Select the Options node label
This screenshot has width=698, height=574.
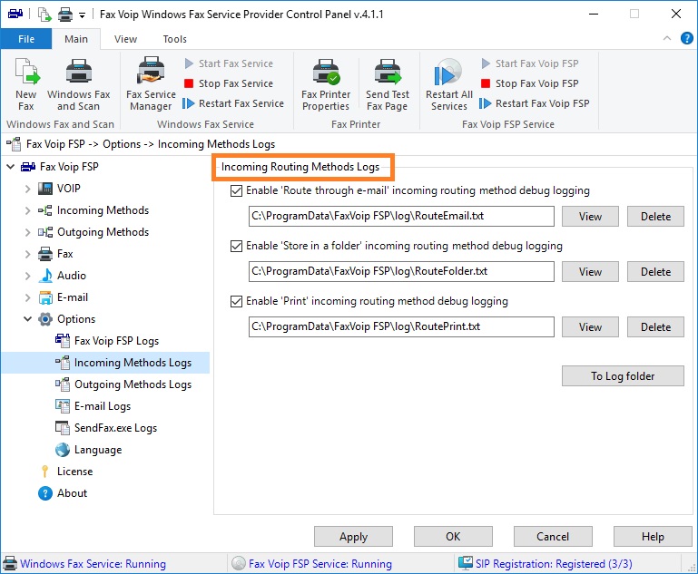(76, 319)
